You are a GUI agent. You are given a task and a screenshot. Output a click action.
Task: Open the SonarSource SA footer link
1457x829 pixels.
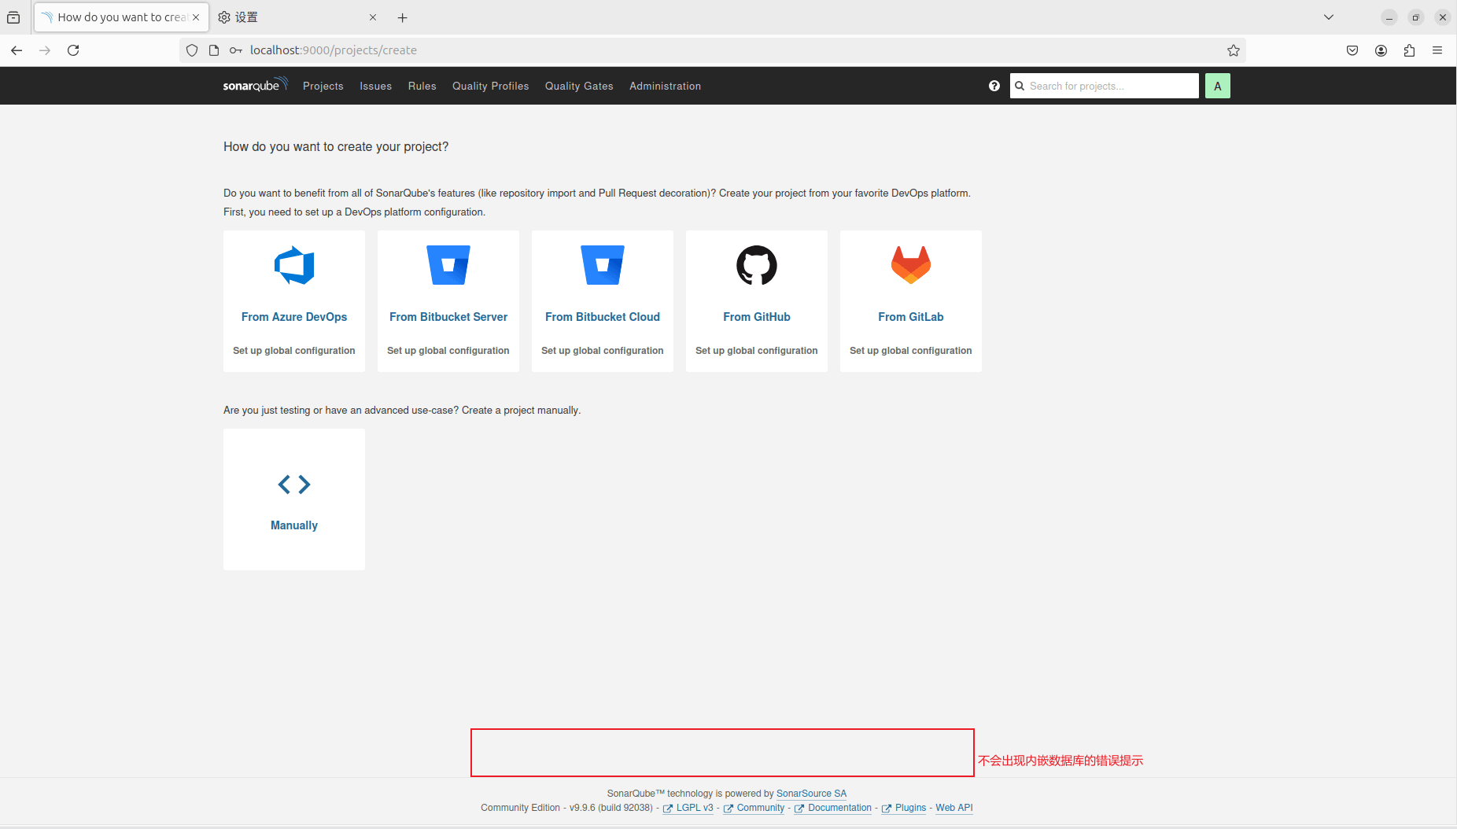[x=812, y=794]
